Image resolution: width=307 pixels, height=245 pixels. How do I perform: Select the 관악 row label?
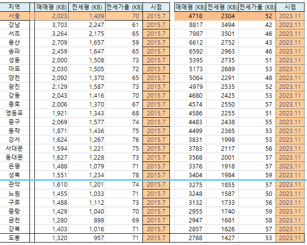click(x=14, y=184)
